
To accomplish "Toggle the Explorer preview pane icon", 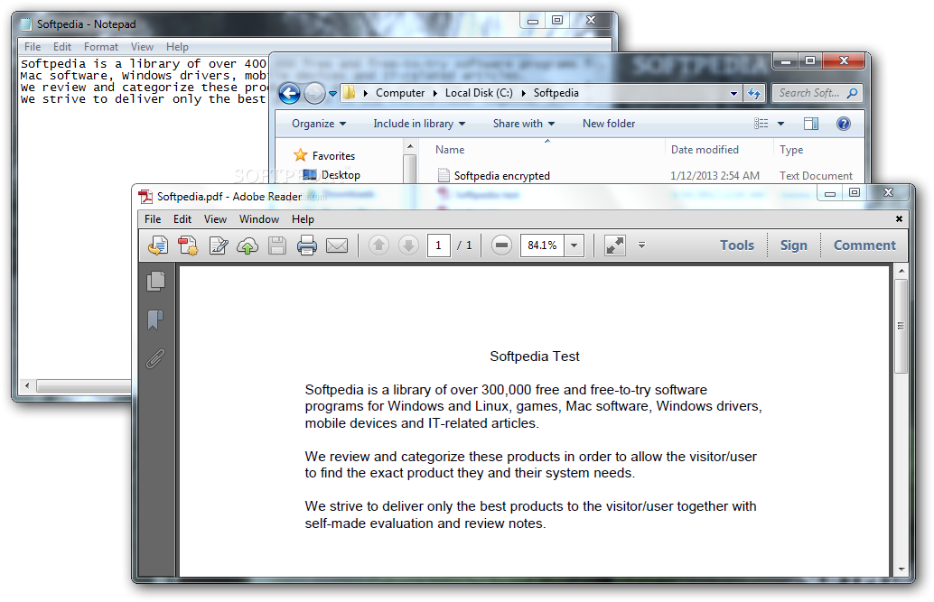I will tap(811, 124).
